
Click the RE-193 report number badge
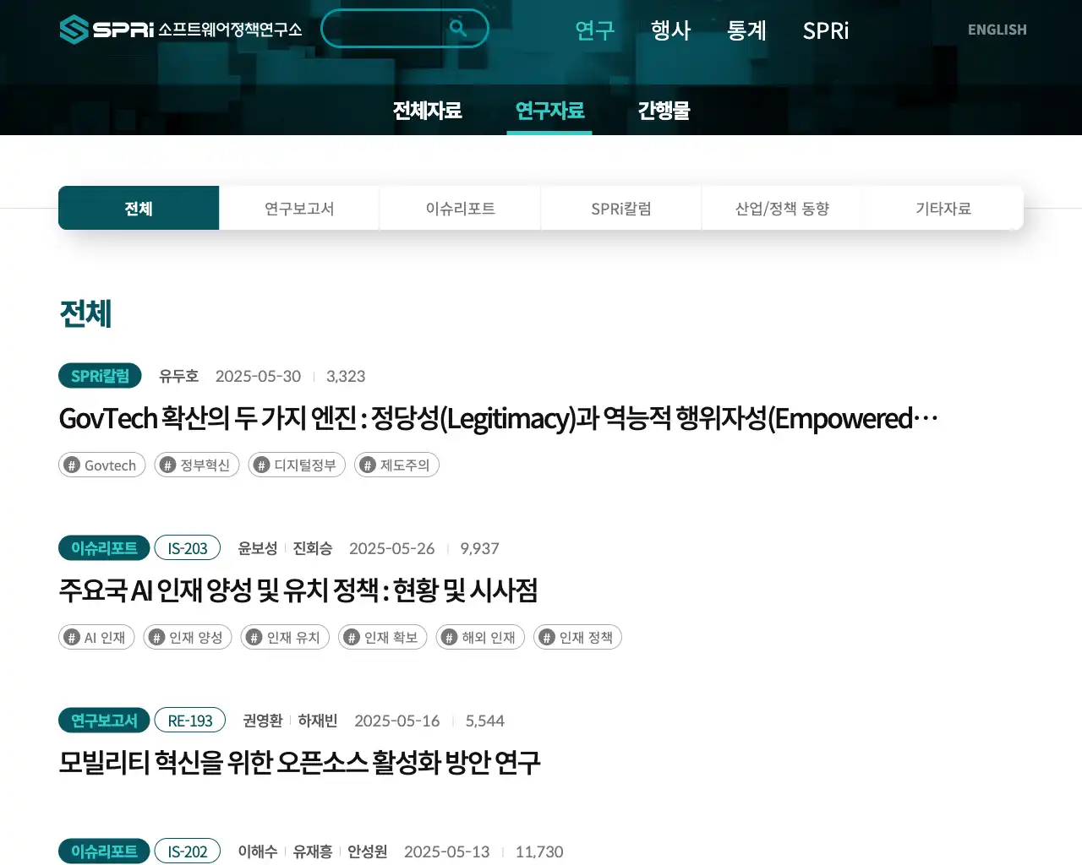pyautogui.click(x=190, y=721)
